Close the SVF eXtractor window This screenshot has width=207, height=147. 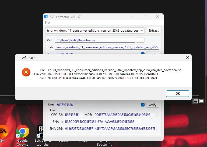click(157, 17)
